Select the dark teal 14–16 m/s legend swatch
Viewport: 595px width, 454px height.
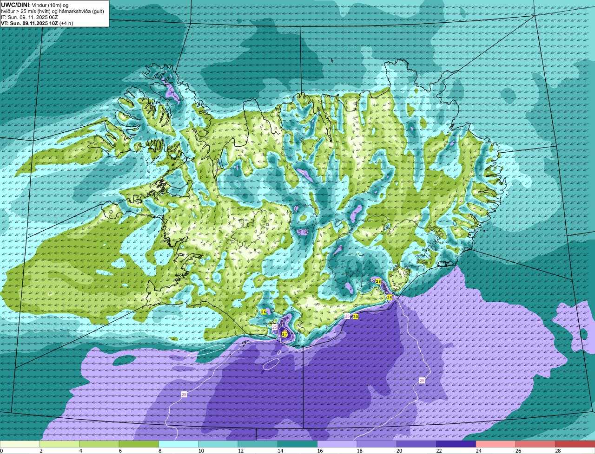(297, 444)
